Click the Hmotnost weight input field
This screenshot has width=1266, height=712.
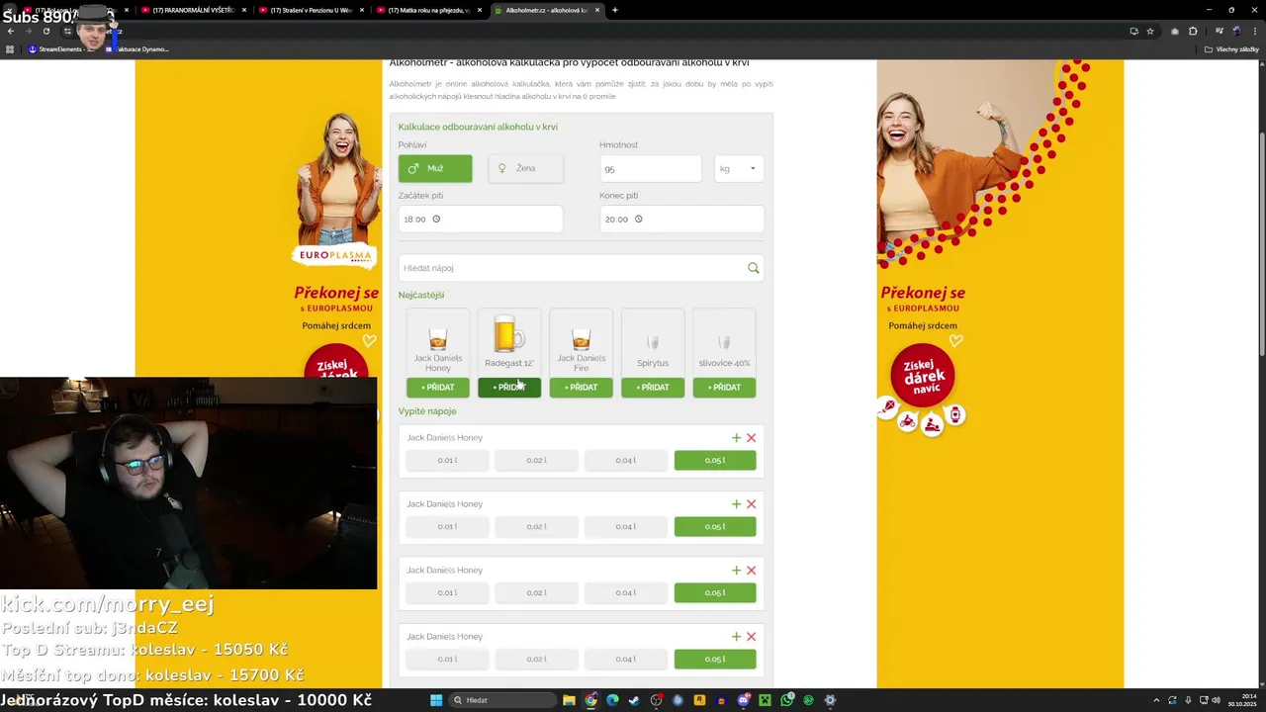(x=651, y=169)
